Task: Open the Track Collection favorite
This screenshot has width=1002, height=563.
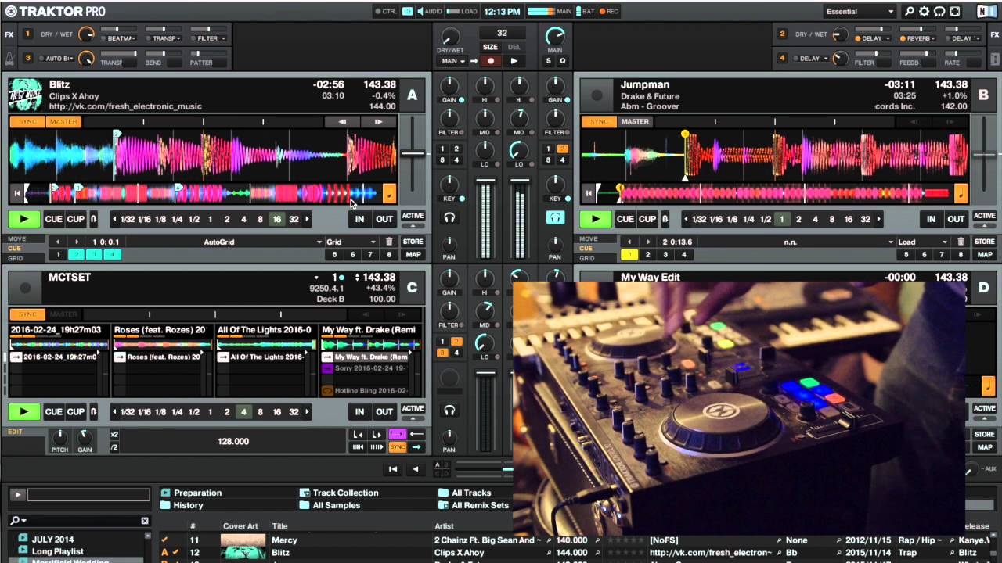Action: (339, 493)
